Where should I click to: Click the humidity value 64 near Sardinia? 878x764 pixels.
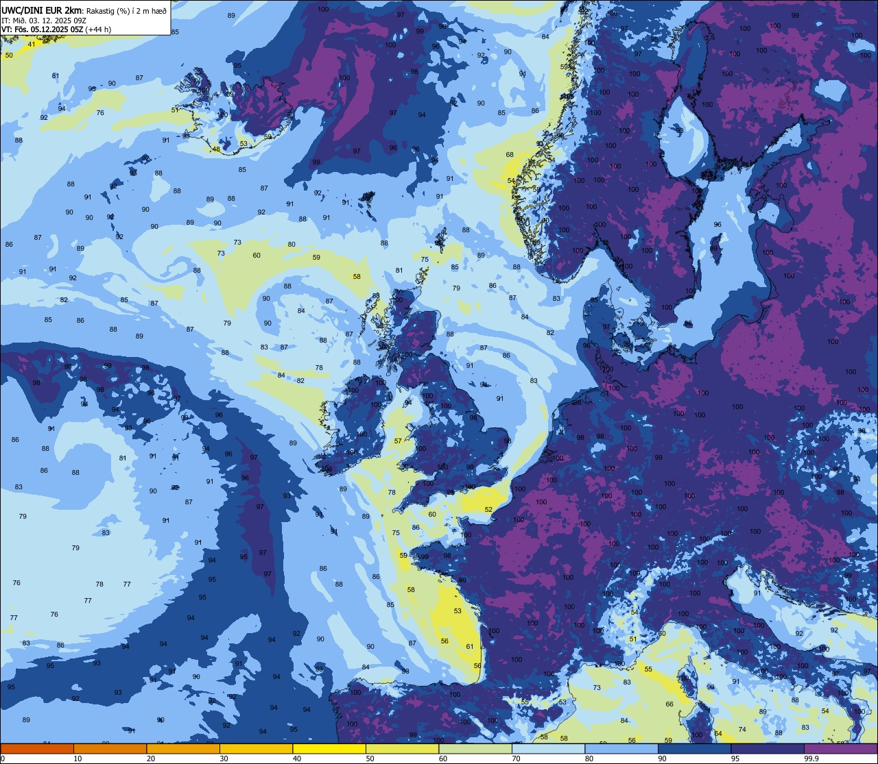point(718,734)
